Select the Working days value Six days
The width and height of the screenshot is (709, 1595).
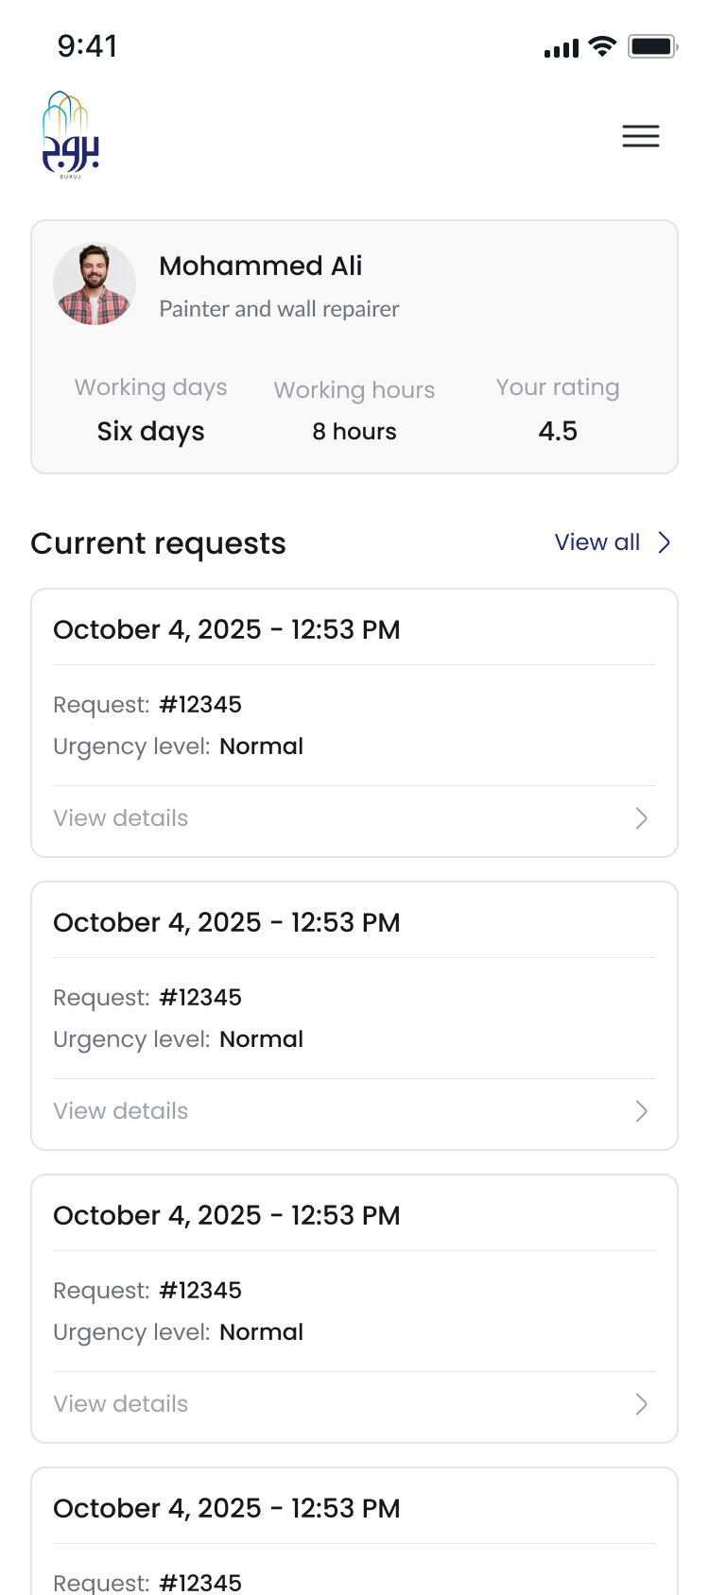pyautogui.click(x=150, y=431)
